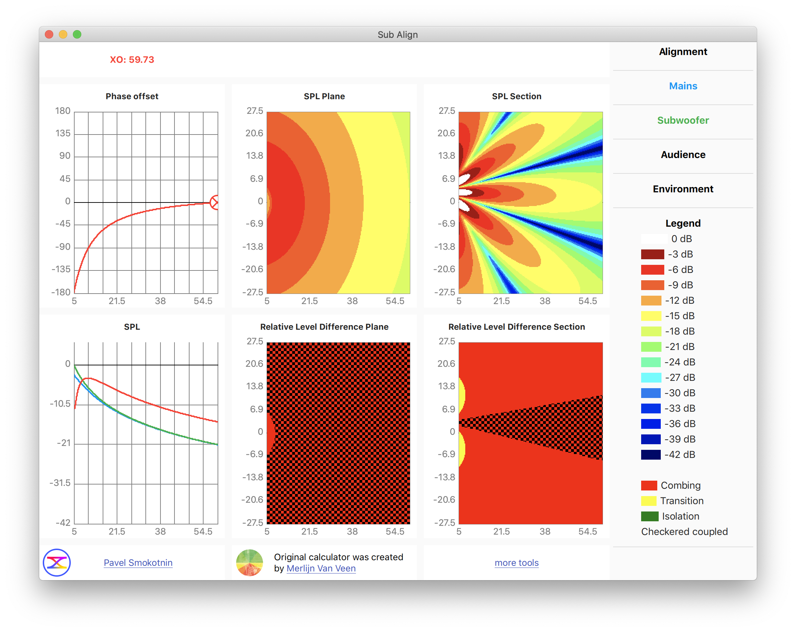Click the round colorful Merlijn avatar icon
This screenshot has height=632, width=796.
249,563
